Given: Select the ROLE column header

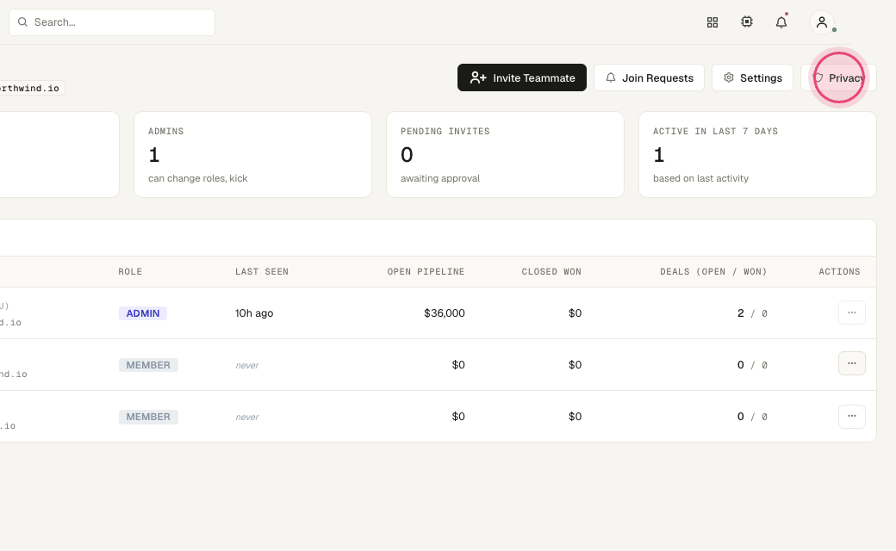Looking at the screenshot, I should [x=130, y=272].
